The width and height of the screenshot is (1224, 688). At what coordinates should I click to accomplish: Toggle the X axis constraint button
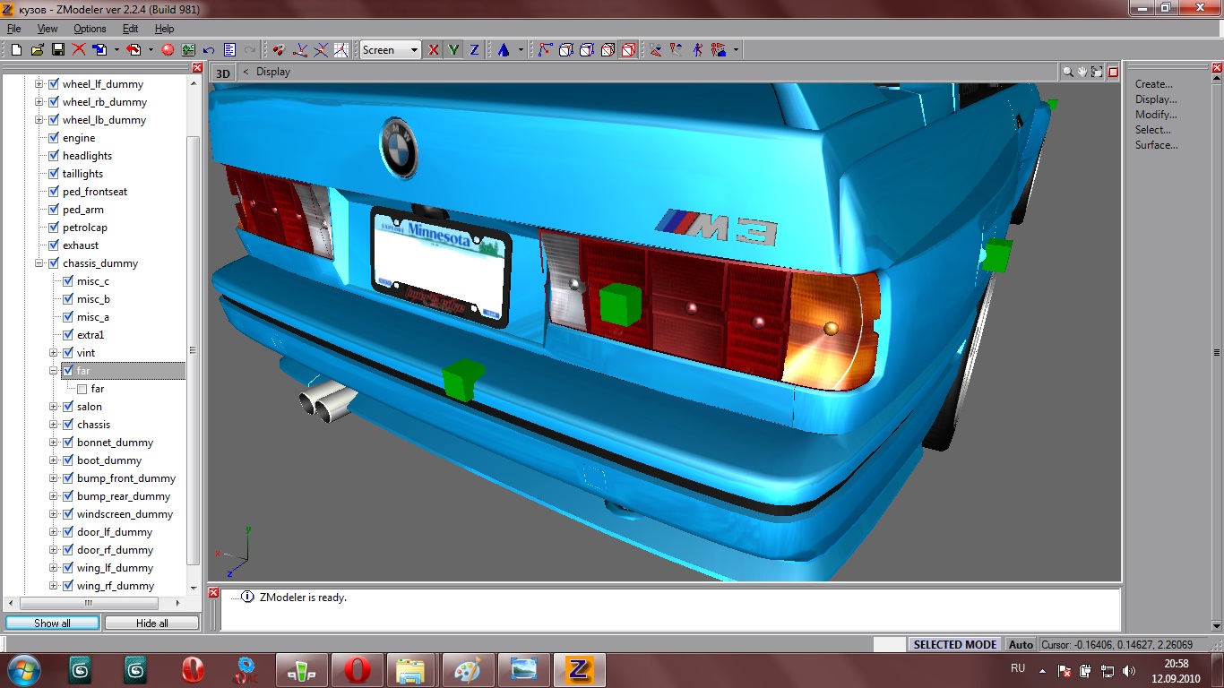[x=434, y=50]
